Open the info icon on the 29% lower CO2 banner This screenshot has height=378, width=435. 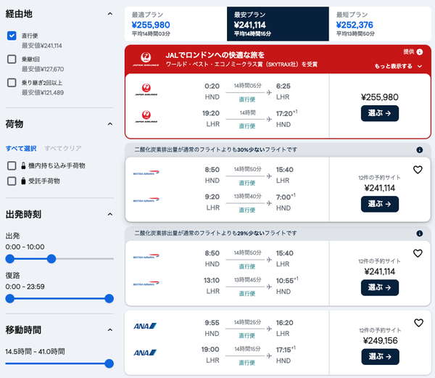point(420,234)
